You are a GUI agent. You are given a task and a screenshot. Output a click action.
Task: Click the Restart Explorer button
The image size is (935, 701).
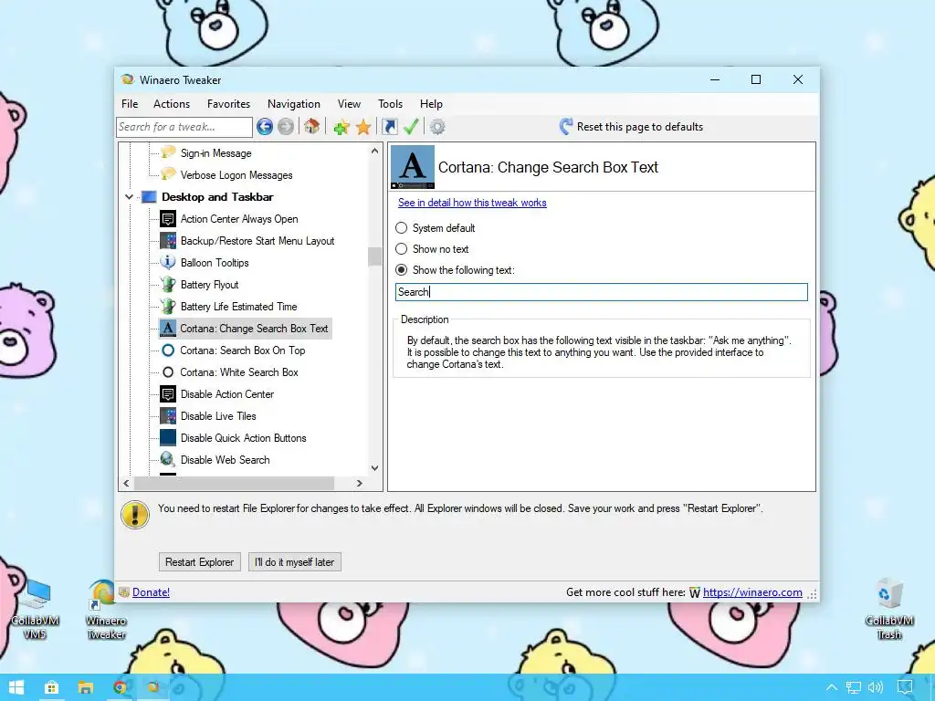click(199, 561)
